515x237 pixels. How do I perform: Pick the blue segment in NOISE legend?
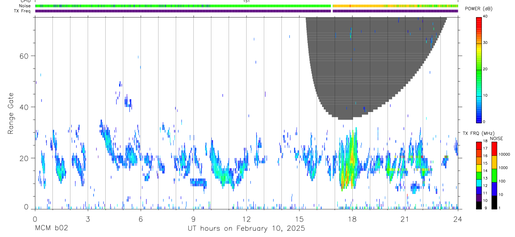coord(494,189)
